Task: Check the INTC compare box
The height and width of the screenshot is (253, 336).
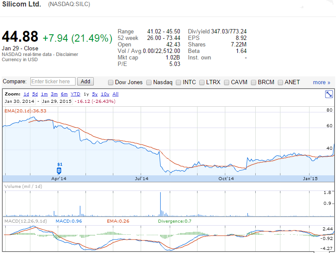Action: point(178,82)
